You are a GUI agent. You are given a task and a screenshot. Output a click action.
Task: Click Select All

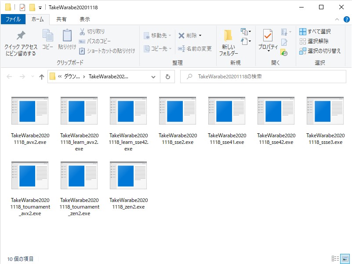pyautogui.click(x=315, y=31)
